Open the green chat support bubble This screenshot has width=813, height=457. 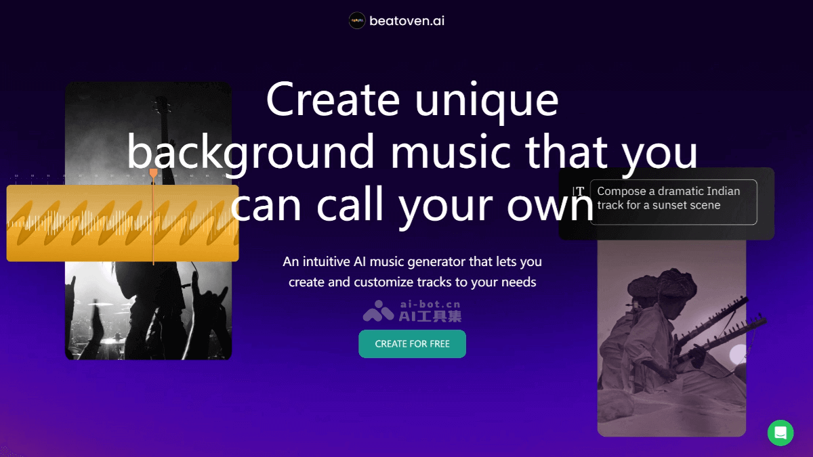[780, 433]
